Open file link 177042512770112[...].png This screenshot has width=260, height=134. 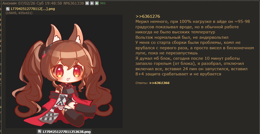(33, 9)
